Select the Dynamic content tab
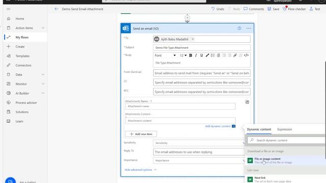Image resolution: width=326 pixels, height=183 pixels. coord(259,129)
